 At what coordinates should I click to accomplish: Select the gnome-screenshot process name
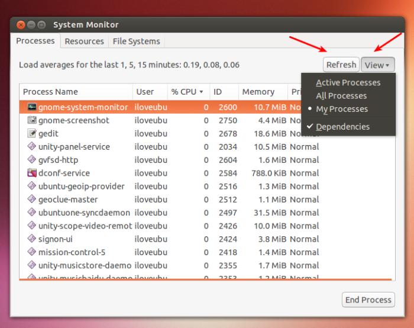[74, 121]
